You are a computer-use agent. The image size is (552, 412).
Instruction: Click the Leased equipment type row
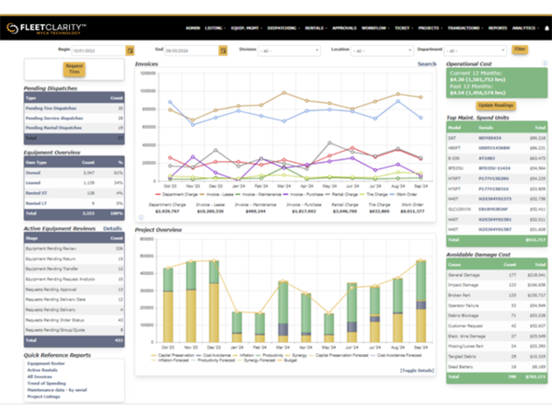tap(74, 183)
